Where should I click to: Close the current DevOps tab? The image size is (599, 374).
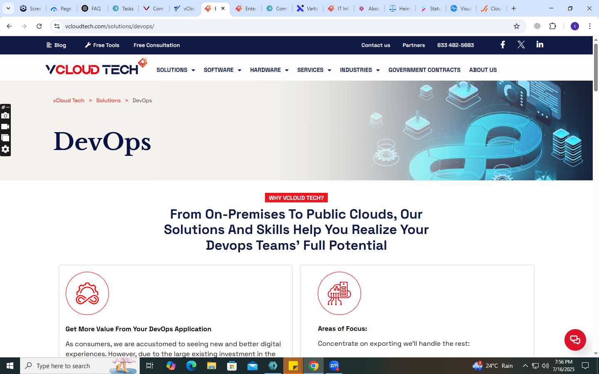[223, 8]
